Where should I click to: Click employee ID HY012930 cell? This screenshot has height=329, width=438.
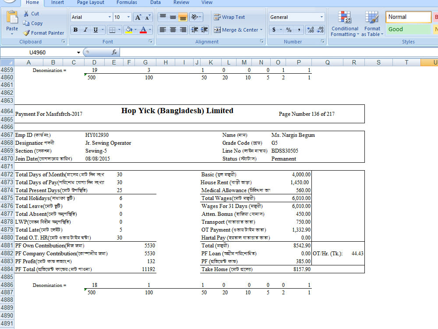click(x=97, y=135)
